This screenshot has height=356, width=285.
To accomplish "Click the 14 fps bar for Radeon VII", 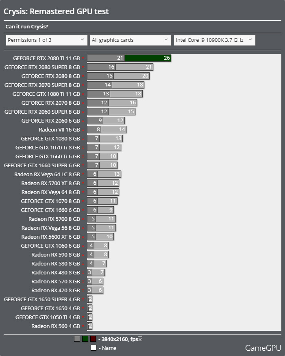I will [114, 129].
